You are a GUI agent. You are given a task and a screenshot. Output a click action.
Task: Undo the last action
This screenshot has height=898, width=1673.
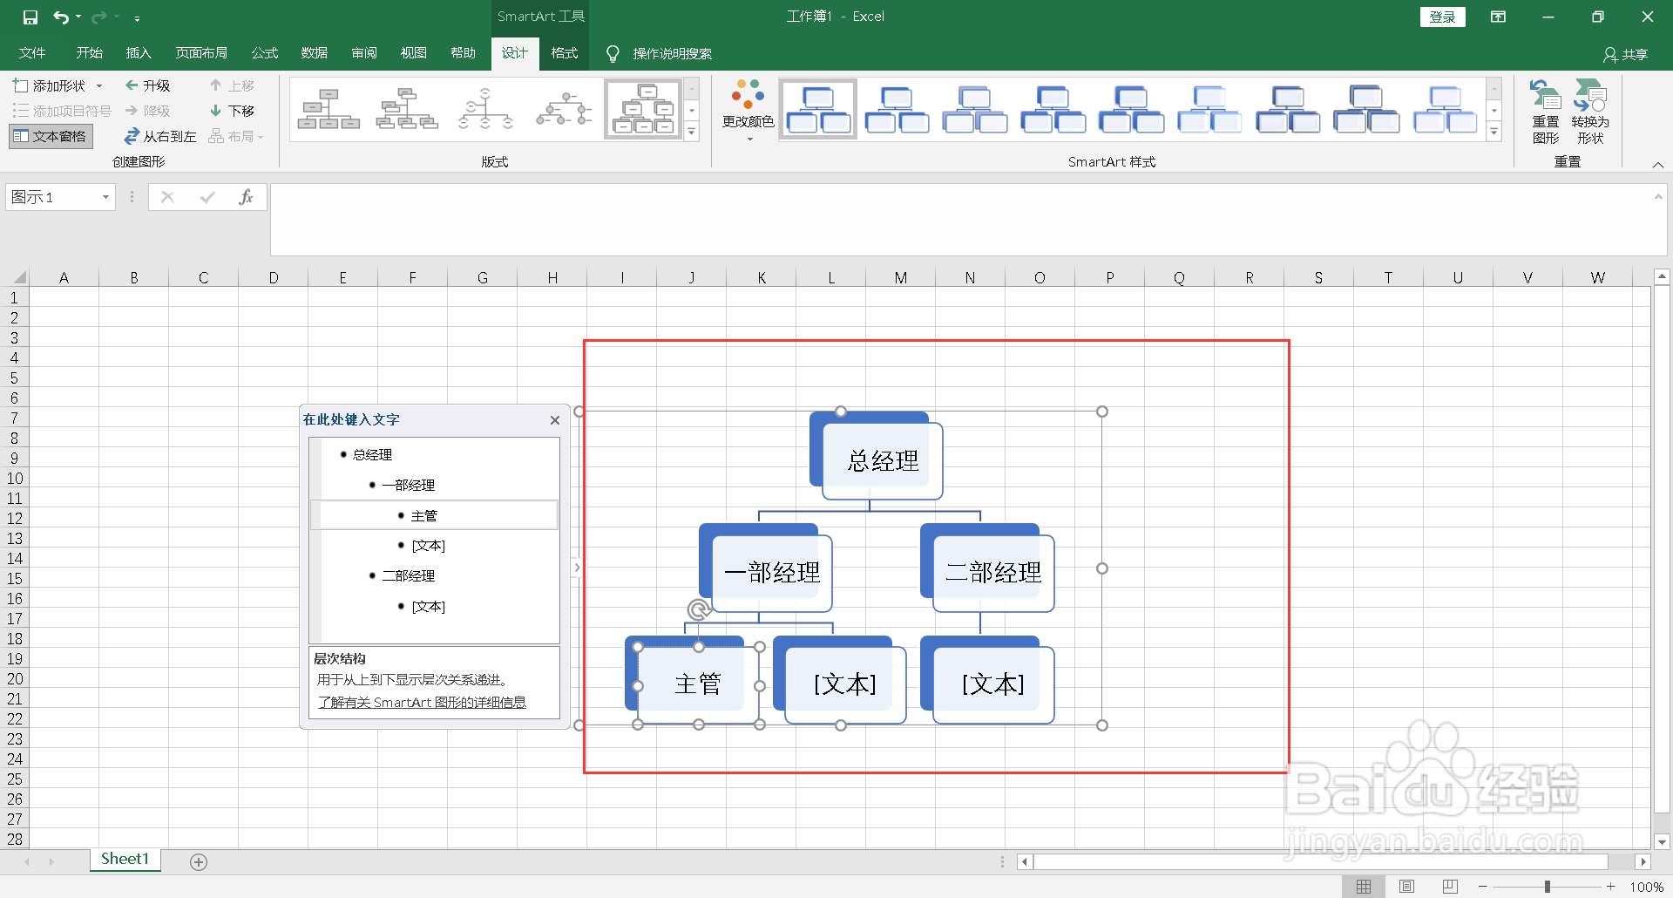[60, 17]
